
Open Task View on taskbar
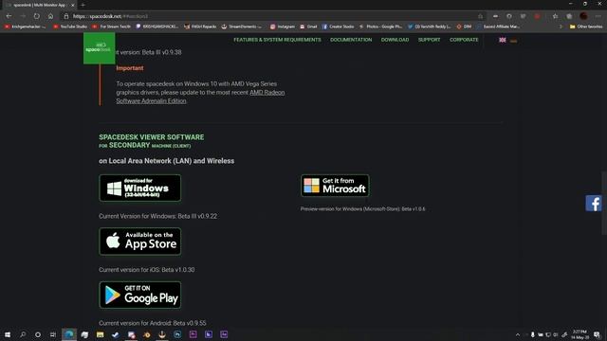[x=53, y=334]
